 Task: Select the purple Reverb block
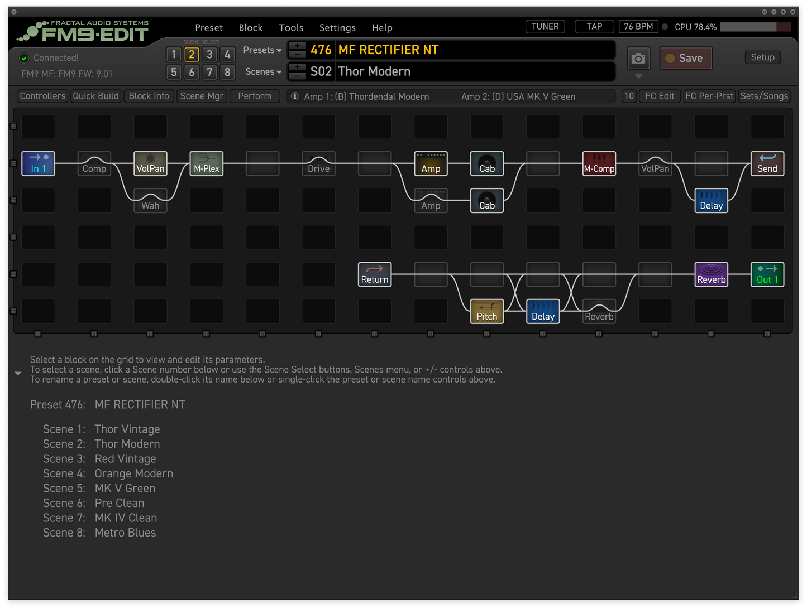point(711,274)
